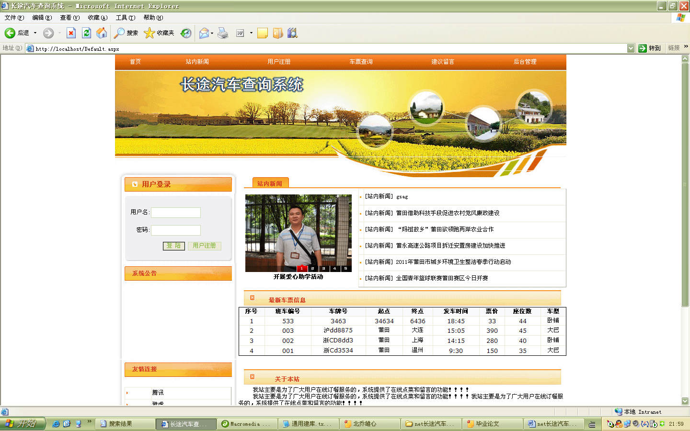
Task: Refresh the page with the toolbar icon
Action: [x=86, y=33]
